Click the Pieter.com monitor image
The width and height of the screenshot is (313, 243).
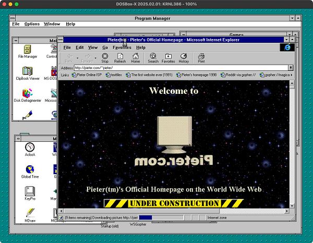(x=174, y=140)
